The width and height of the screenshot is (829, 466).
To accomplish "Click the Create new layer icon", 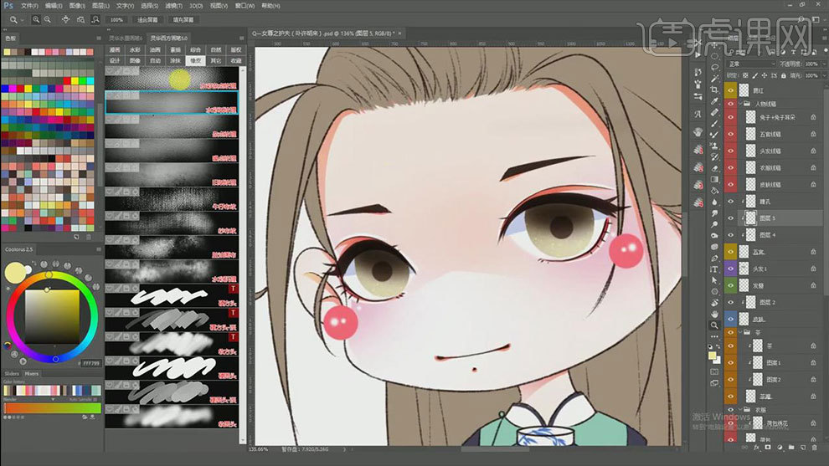I will click(x=803, y=448).
